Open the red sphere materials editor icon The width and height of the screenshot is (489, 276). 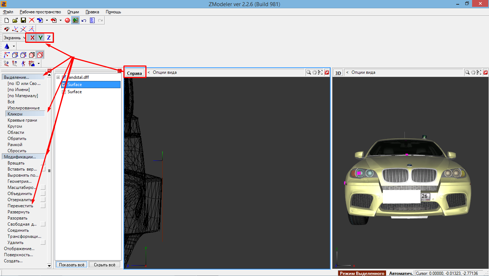pyautogui.click(x=67, y=21)
